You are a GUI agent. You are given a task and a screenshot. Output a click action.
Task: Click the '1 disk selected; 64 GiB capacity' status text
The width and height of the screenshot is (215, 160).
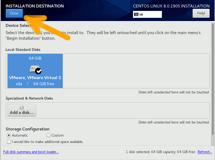pos(151,152)
